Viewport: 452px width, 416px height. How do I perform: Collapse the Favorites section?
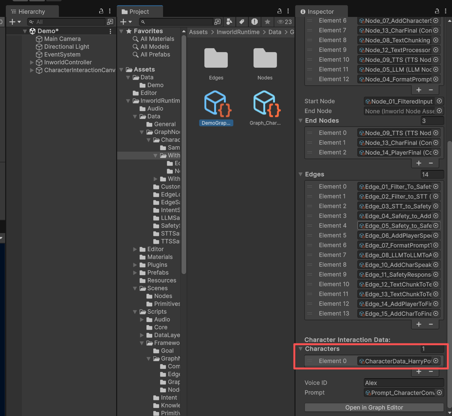coord(121,31)
